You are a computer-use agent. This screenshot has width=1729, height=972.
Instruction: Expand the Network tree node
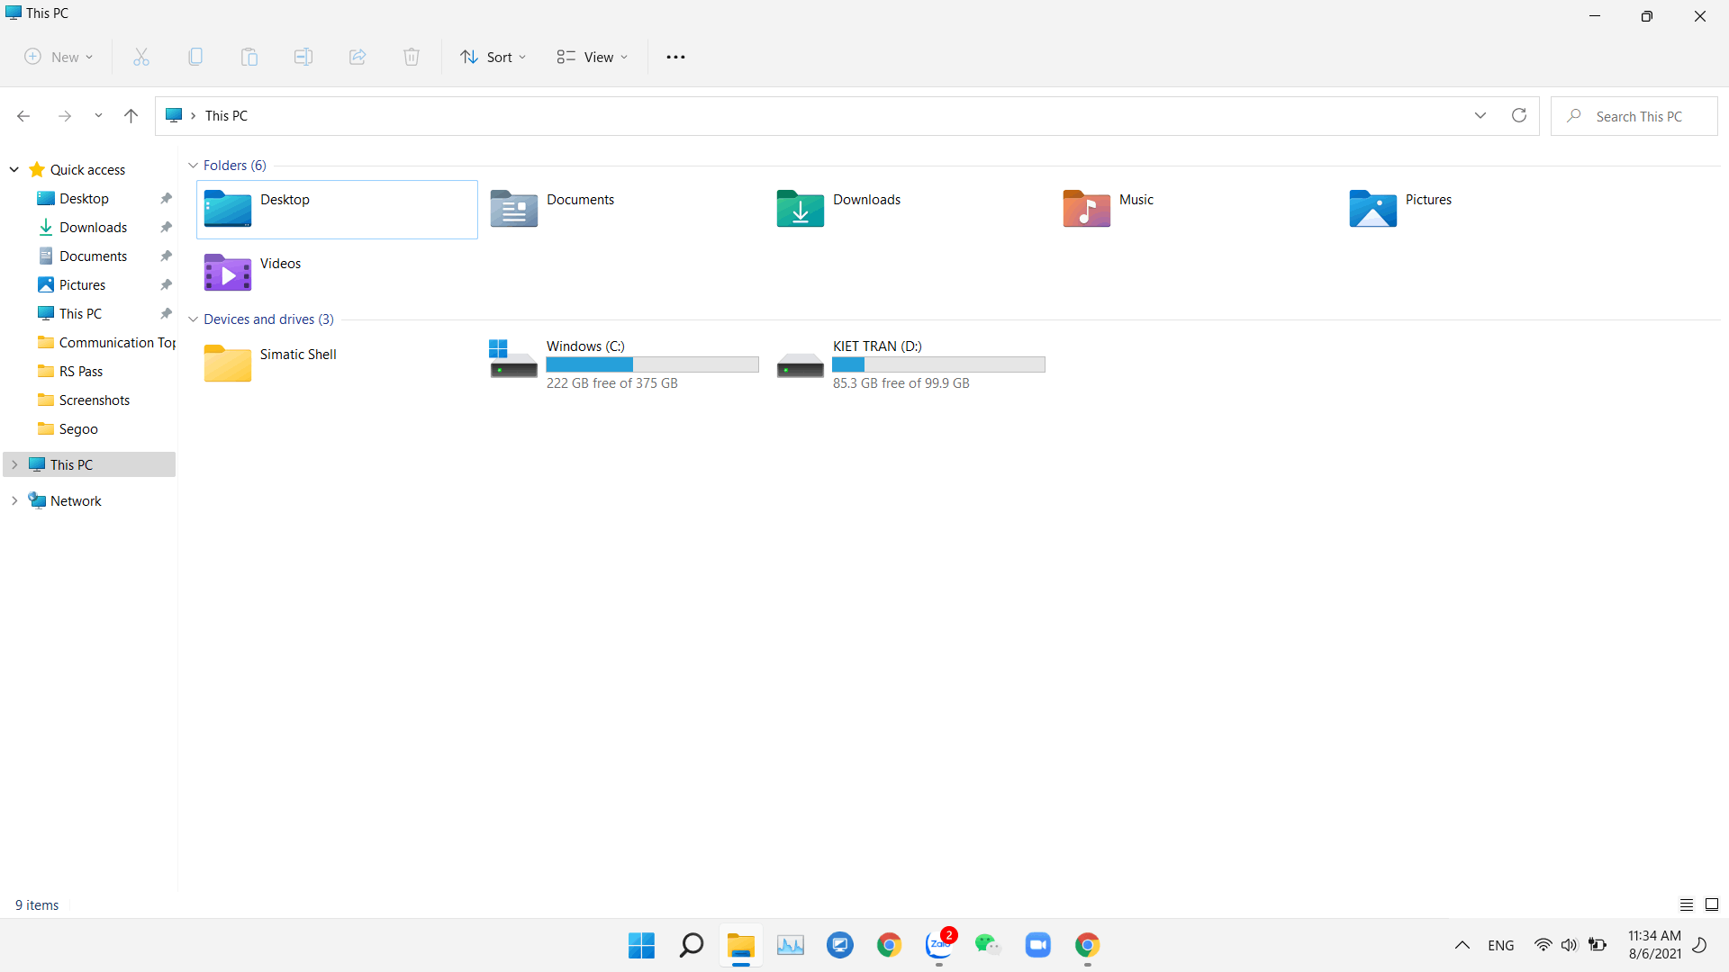[14, 500]
